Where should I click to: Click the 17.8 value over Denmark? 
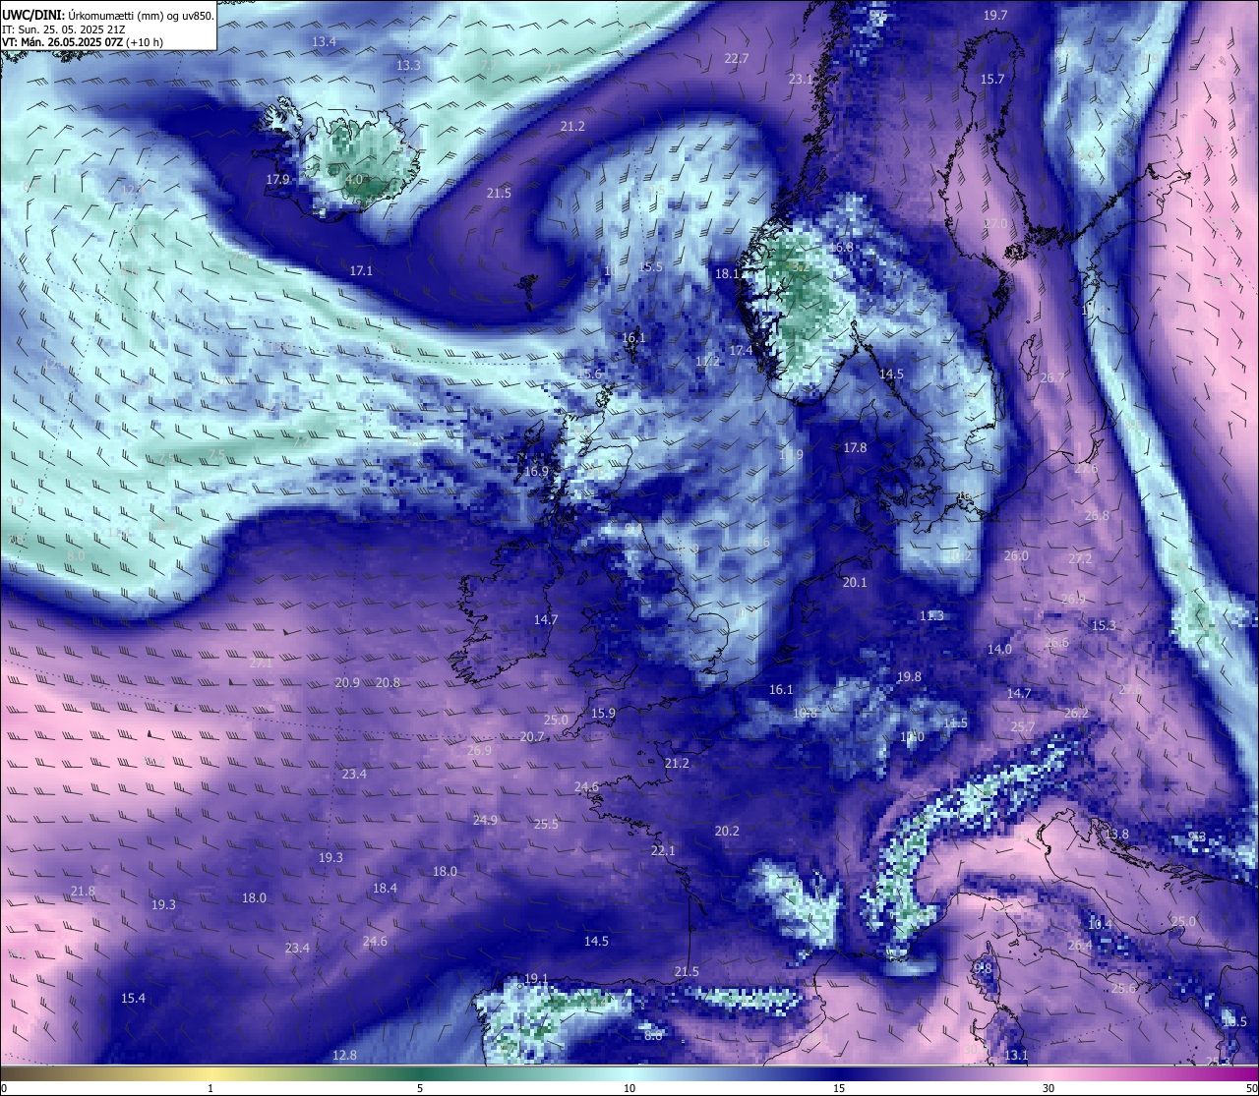[x=855, y=448]
